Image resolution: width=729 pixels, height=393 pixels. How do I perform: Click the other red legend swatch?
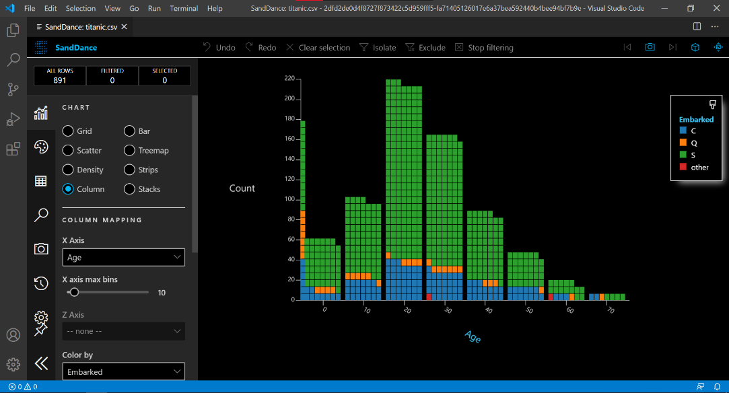[x=683, y=167]
